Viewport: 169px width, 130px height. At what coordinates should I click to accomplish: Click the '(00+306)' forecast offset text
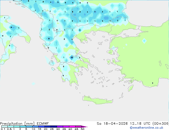161,124
